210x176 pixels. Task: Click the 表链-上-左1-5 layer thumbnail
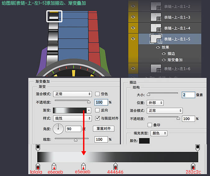pos(156,39)
